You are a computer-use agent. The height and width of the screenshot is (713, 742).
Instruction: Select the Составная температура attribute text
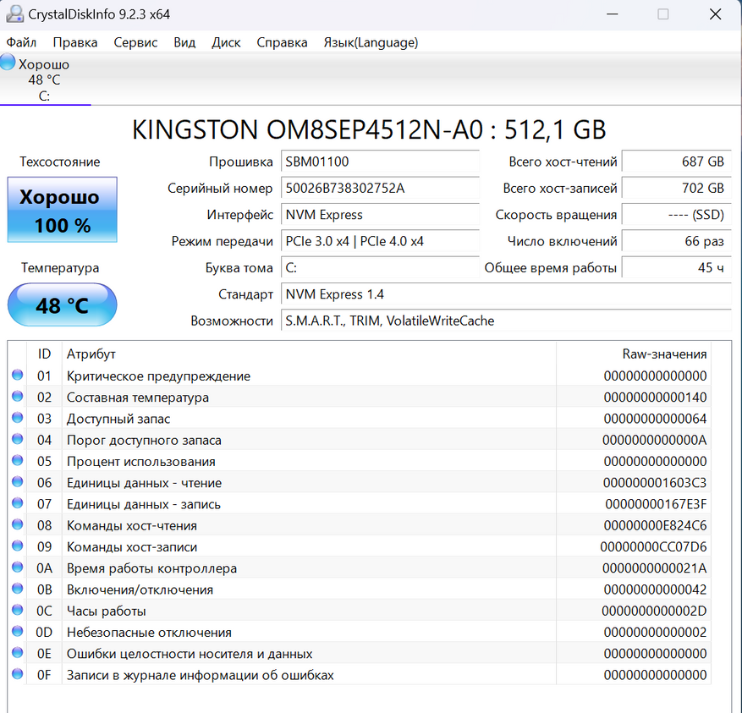(138, 398)
